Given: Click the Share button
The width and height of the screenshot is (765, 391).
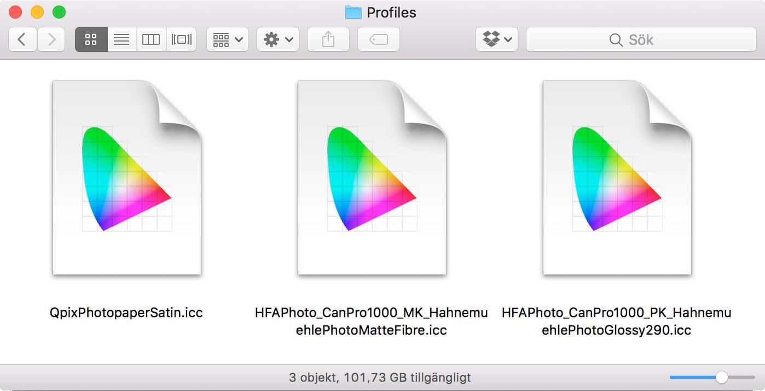Looking at the screenshot, I should [x=328, y=39].
